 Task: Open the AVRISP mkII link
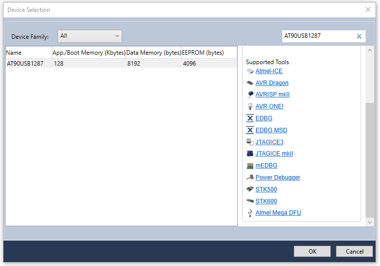272,94
